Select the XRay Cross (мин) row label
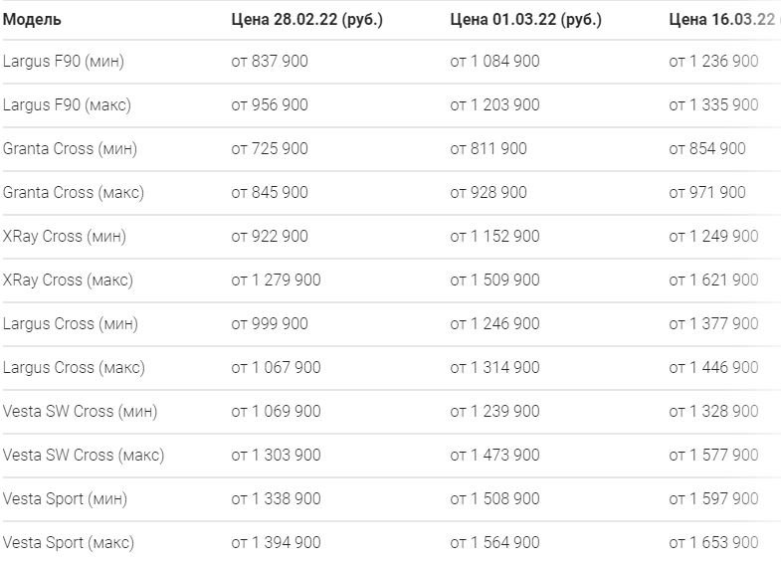The width and height of the screenshot is (781, 562). tap(65, 237)
